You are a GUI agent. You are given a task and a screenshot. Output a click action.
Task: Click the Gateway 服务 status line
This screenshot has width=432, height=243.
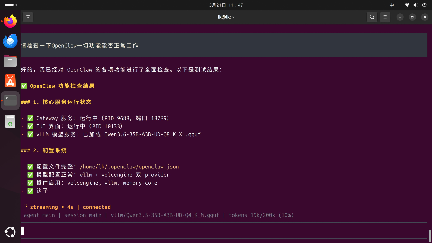pos(95,118)
